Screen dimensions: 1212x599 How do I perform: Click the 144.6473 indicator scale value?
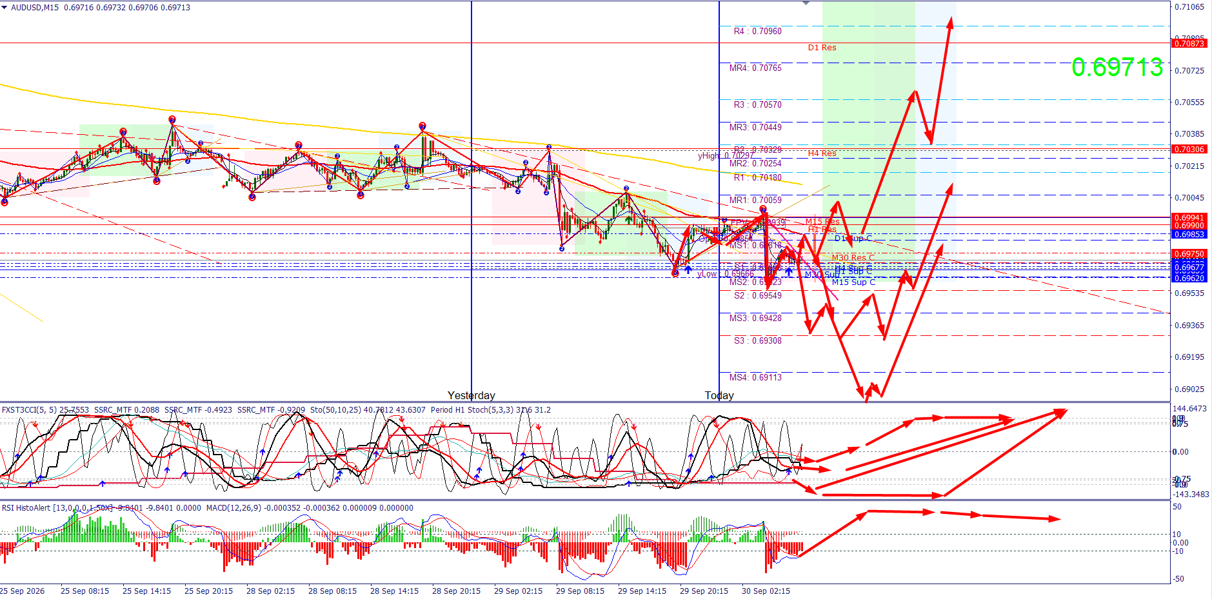pos(1189,409)
